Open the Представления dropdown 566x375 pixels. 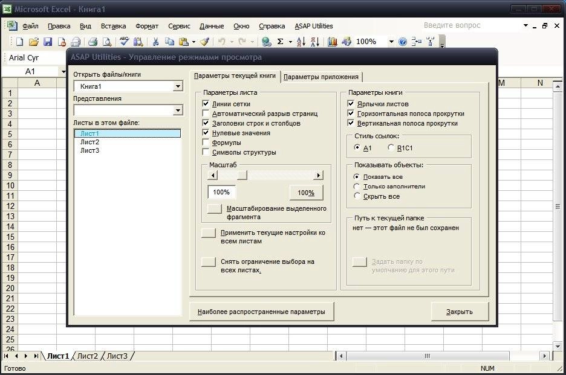pyautogui.click(x=178, y=110)
